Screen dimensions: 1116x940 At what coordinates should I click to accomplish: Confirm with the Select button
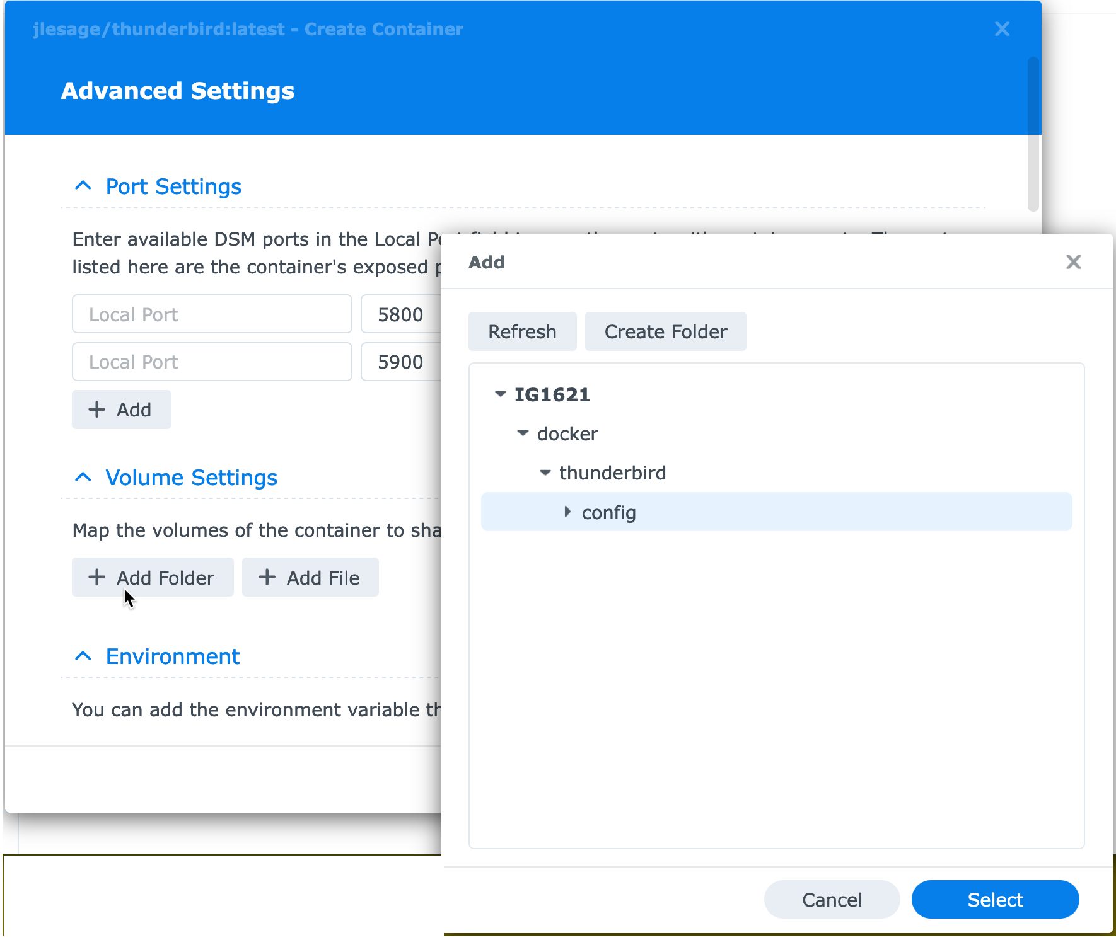995,899
